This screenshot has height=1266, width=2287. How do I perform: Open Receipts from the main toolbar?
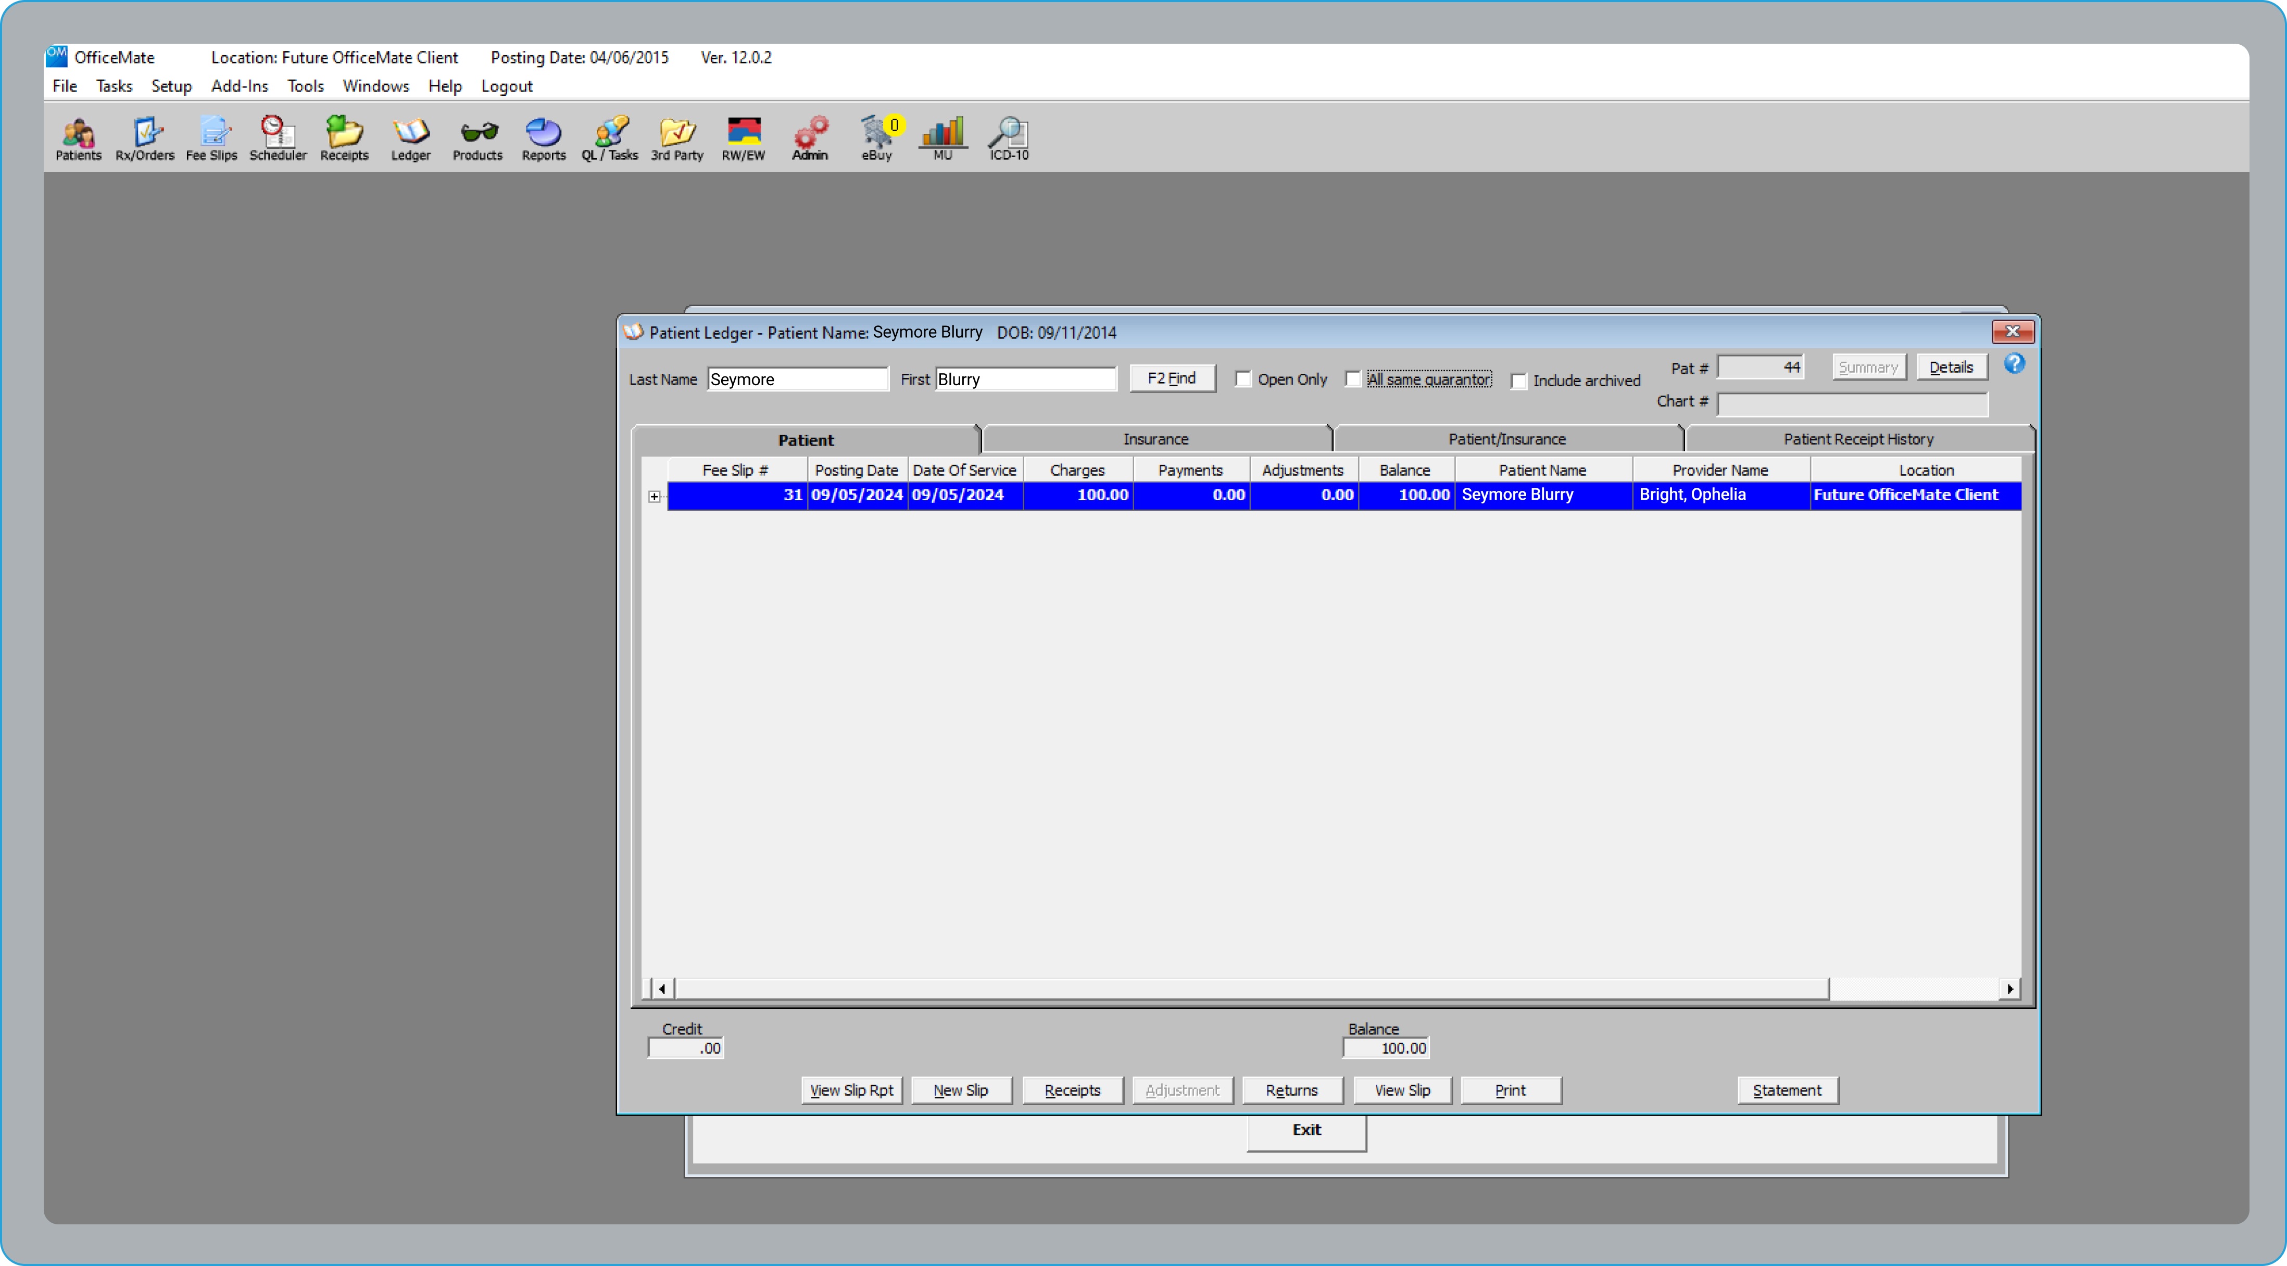click(344, 138)
